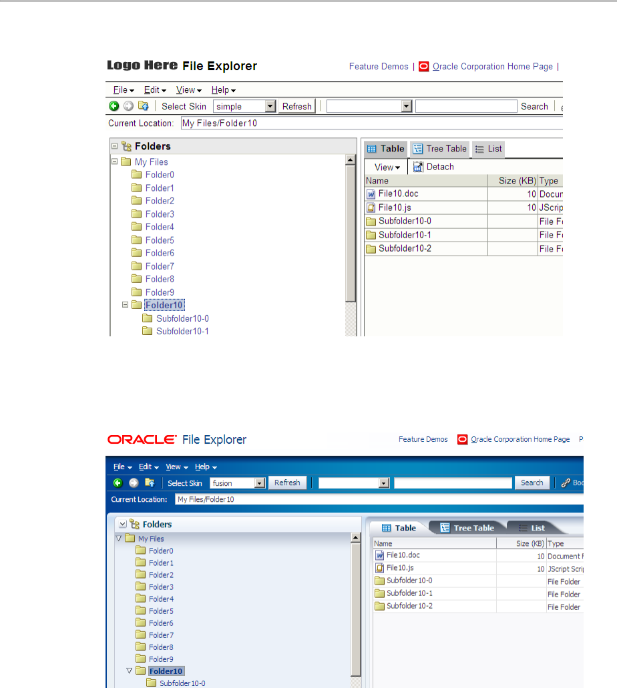Screen dimensions: 617x688
Task: Open the search type dropdown in simple skin
Action: coord(407,106)
